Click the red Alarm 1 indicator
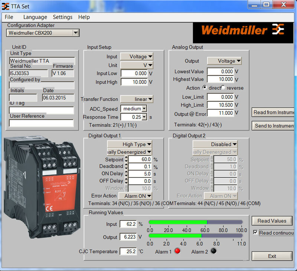The height and width of the screenshot is (271, 297). (x=177, y=251)
